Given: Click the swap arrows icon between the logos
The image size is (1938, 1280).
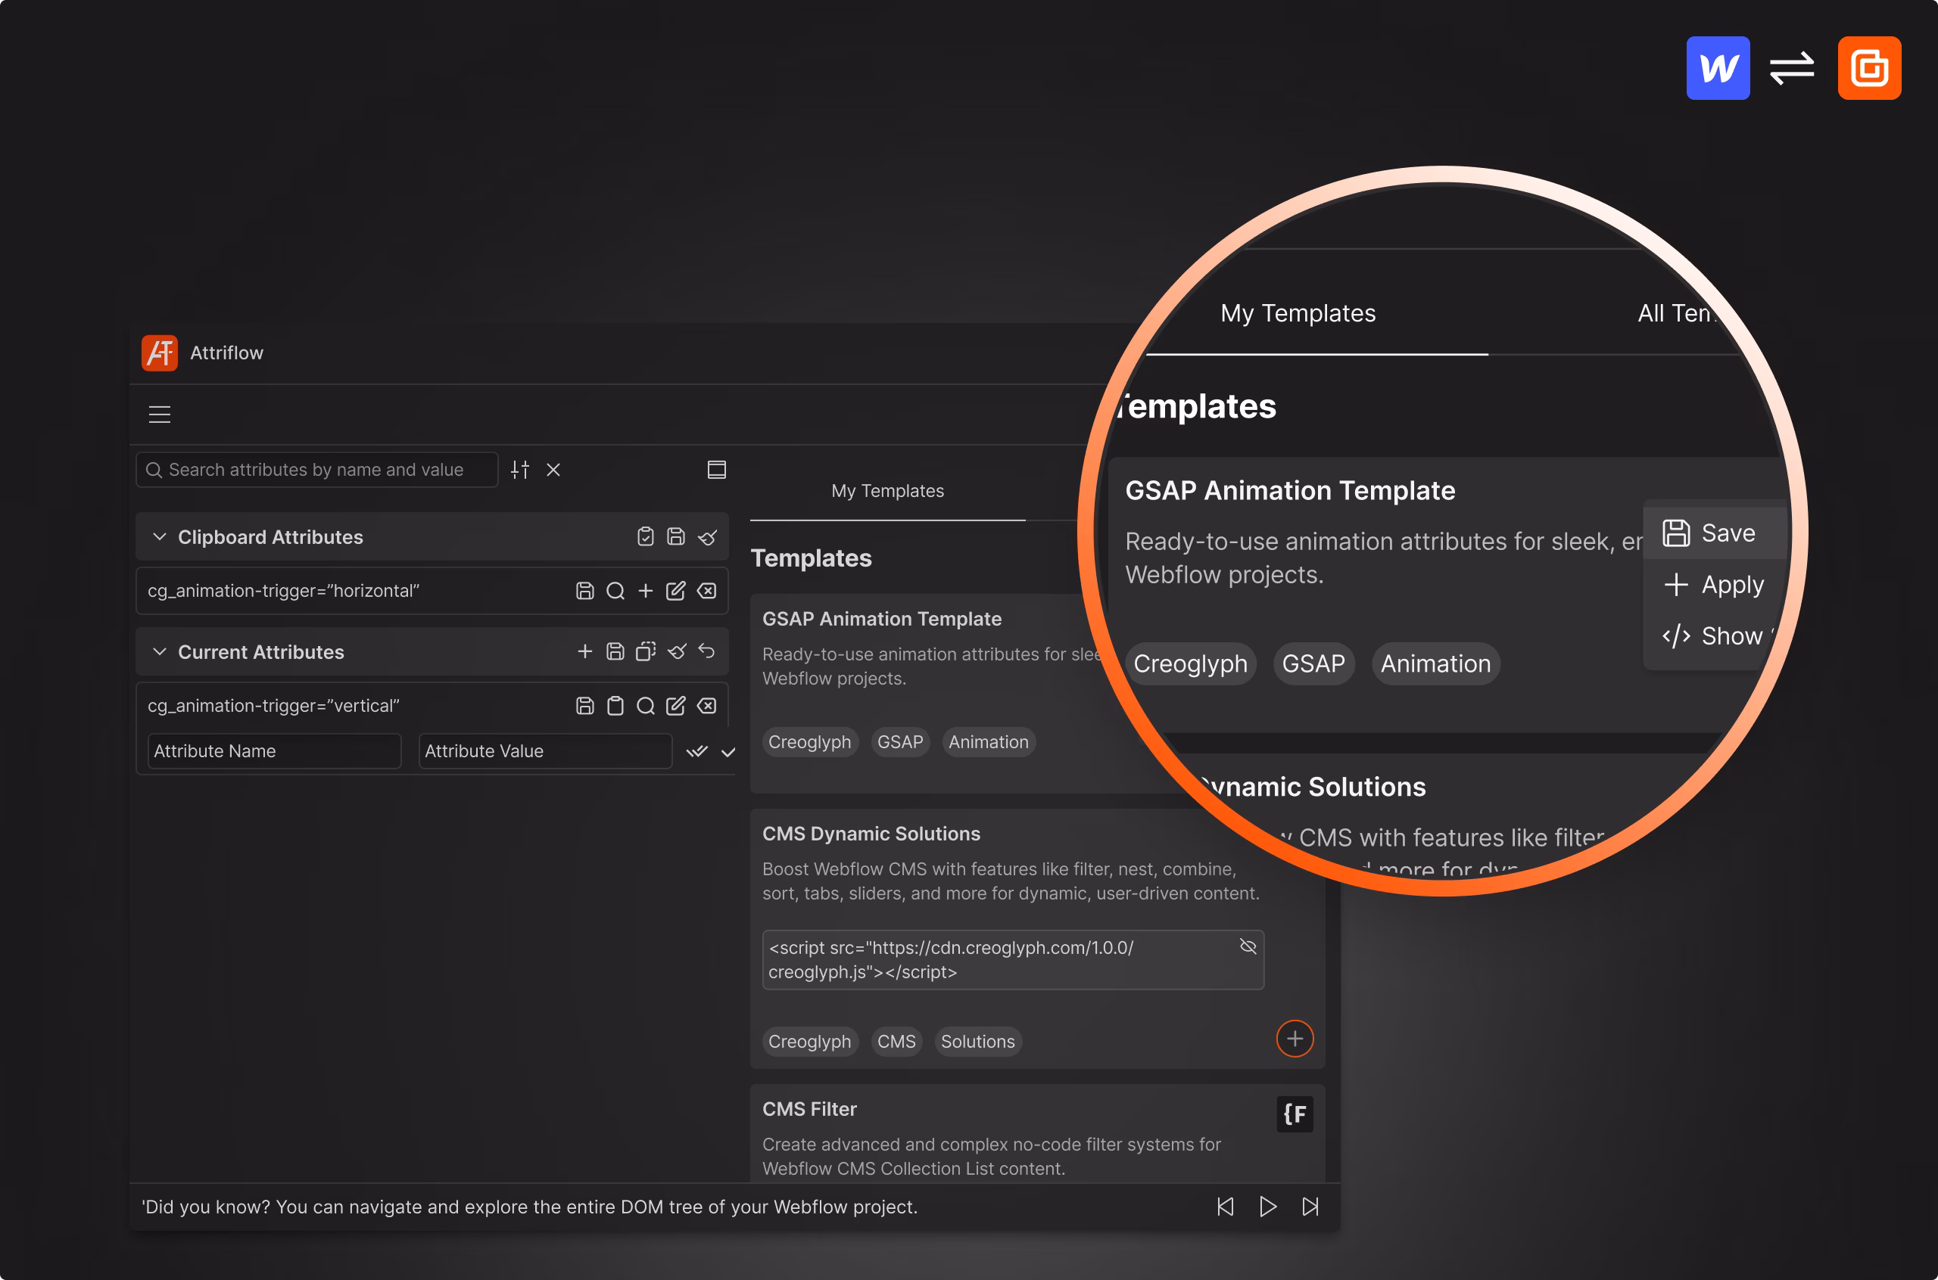Looking at the screenshot, I should pyautogui.click(x=1792, y=68).
